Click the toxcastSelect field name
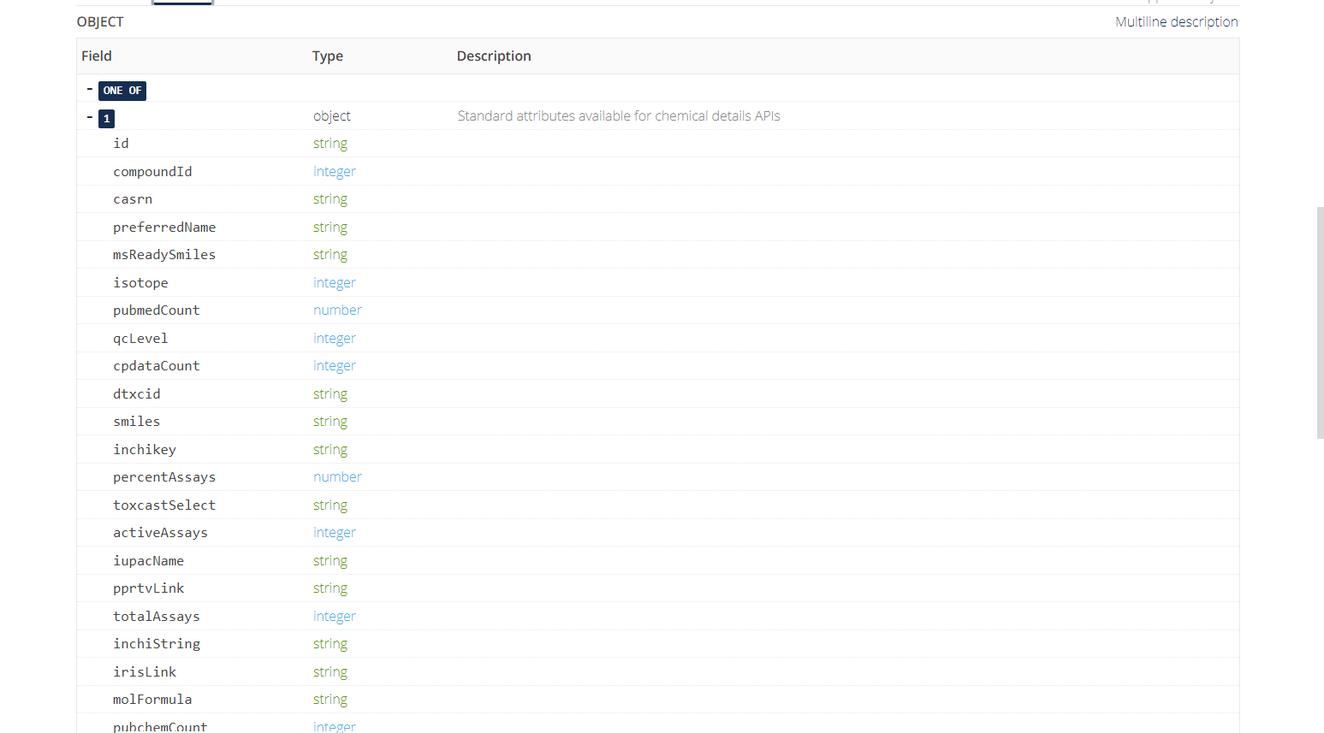 coord(164,505)
